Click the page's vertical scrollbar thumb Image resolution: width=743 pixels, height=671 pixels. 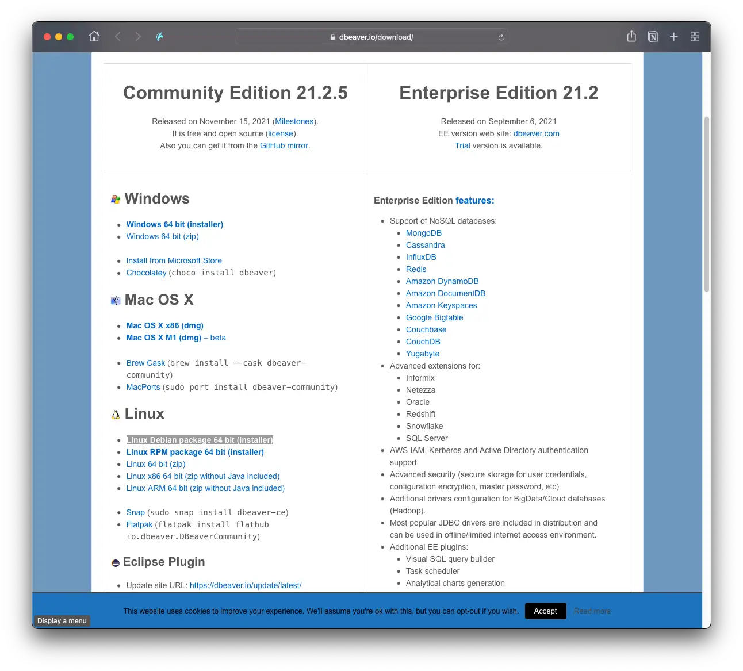707,204
